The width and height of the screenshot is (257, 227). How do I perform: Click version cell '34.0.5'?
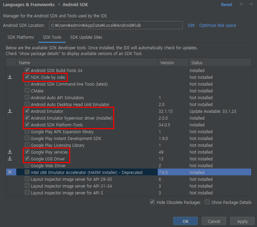(x=164, y=125)
